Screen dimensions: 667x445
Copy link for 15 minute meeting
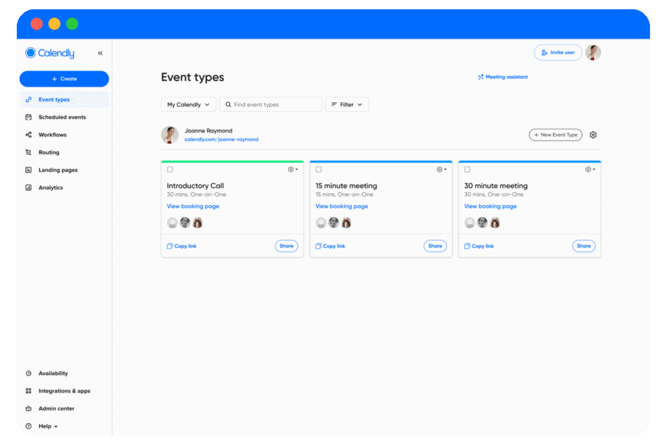tap(330, 246)
